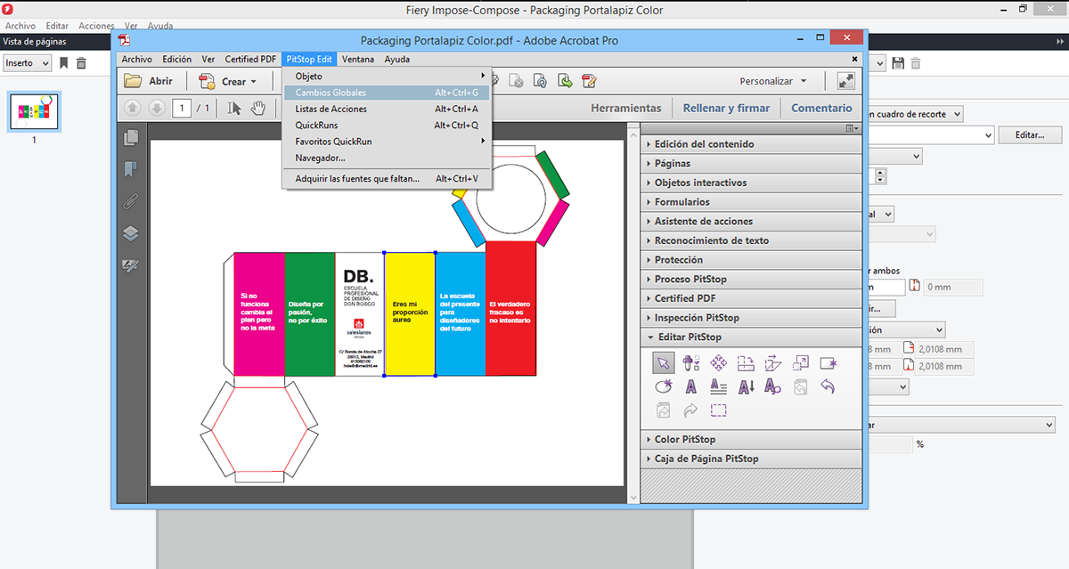
Task: Select Listas de Acciones menu entry
Action: pyautogui.click(x=330, y=109)
